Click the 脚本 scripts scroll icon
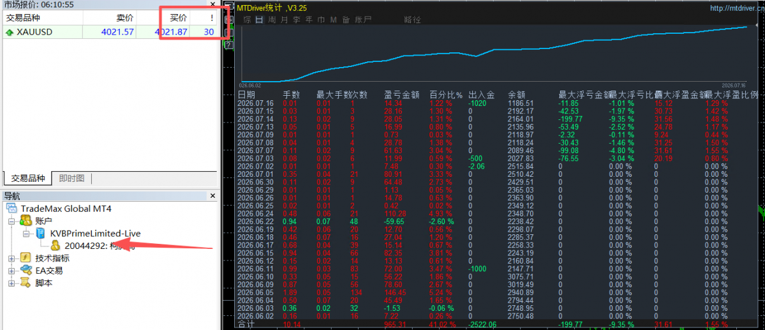Screen dimensions: 765x330 click(x=26, y=283)
